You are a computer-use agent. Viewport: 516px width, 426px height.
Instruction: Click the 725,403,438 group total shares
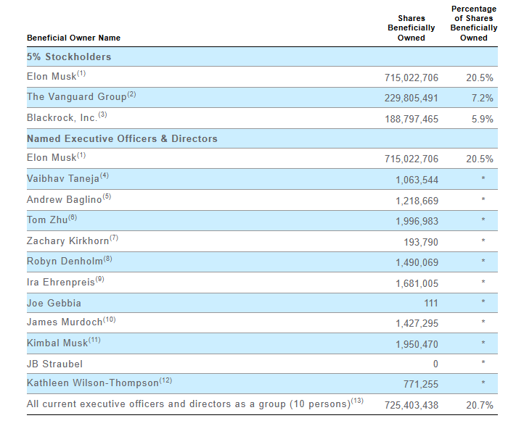click(411, 405)
